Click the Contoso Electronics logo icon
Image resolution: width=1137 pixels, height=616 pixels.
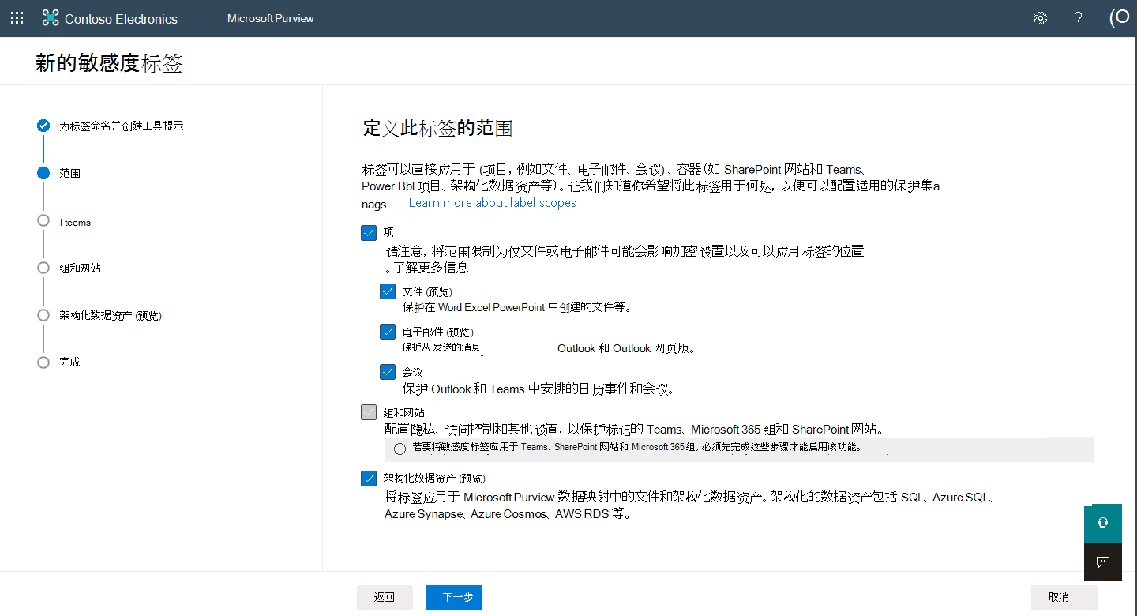pos(51,18)
